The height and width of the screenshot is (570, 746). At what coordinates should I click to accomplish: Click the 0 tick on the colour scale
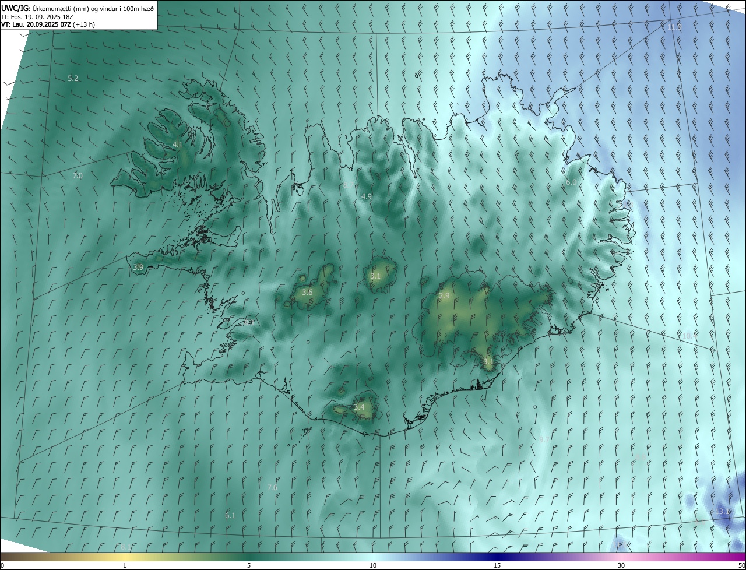(x=2, y=565)
